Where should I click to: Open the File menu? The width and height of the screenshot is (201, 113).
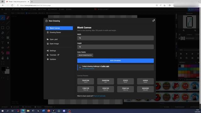[8, 9]
